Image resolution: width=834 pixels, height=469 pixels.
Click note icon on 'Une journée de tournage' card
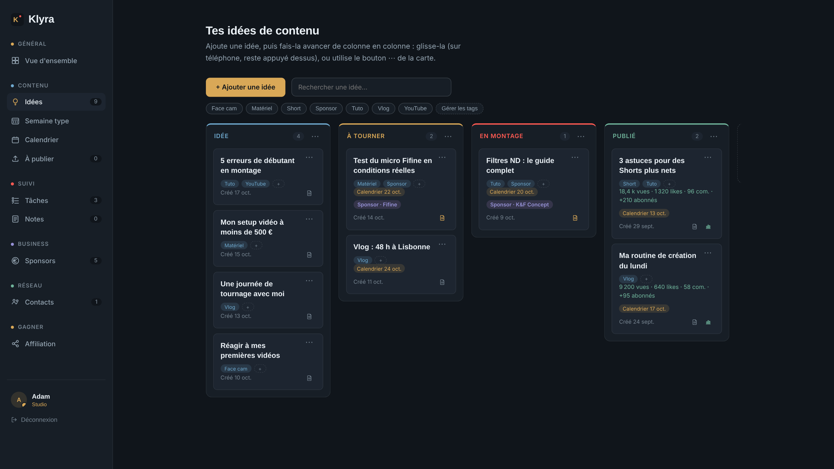tap(309, 316)
